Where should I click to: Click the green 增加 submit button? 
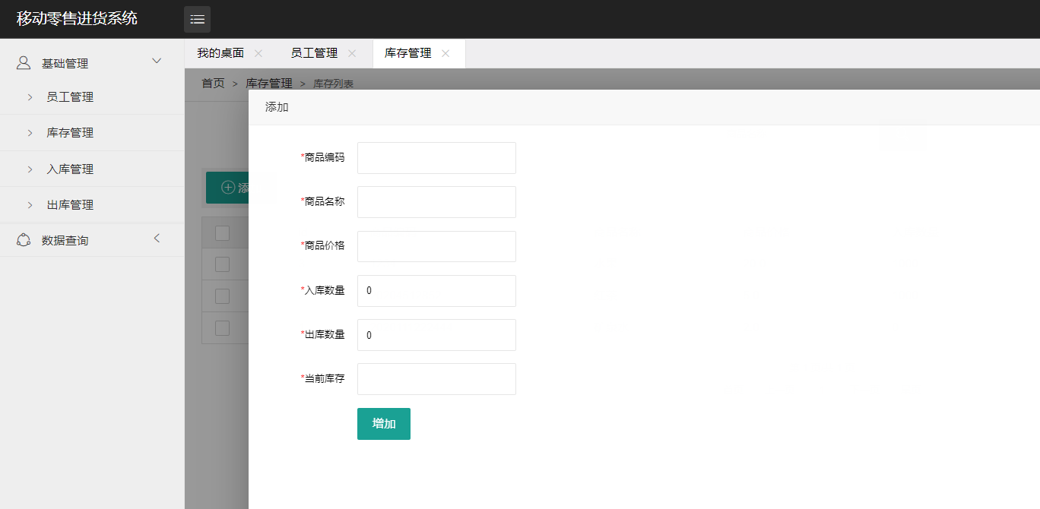pos(384,424)
